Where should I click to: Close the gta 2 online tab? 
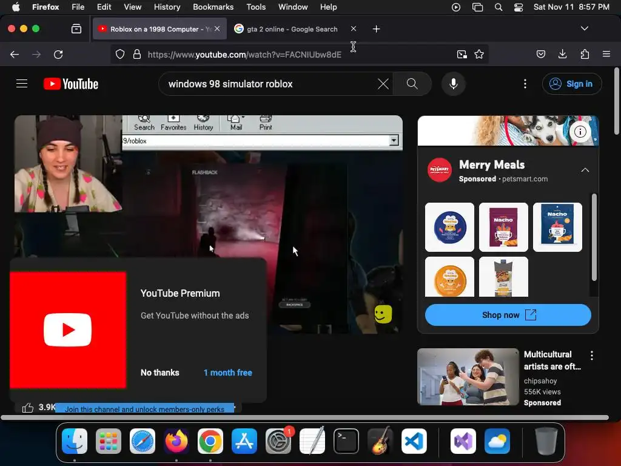[354, 29]
